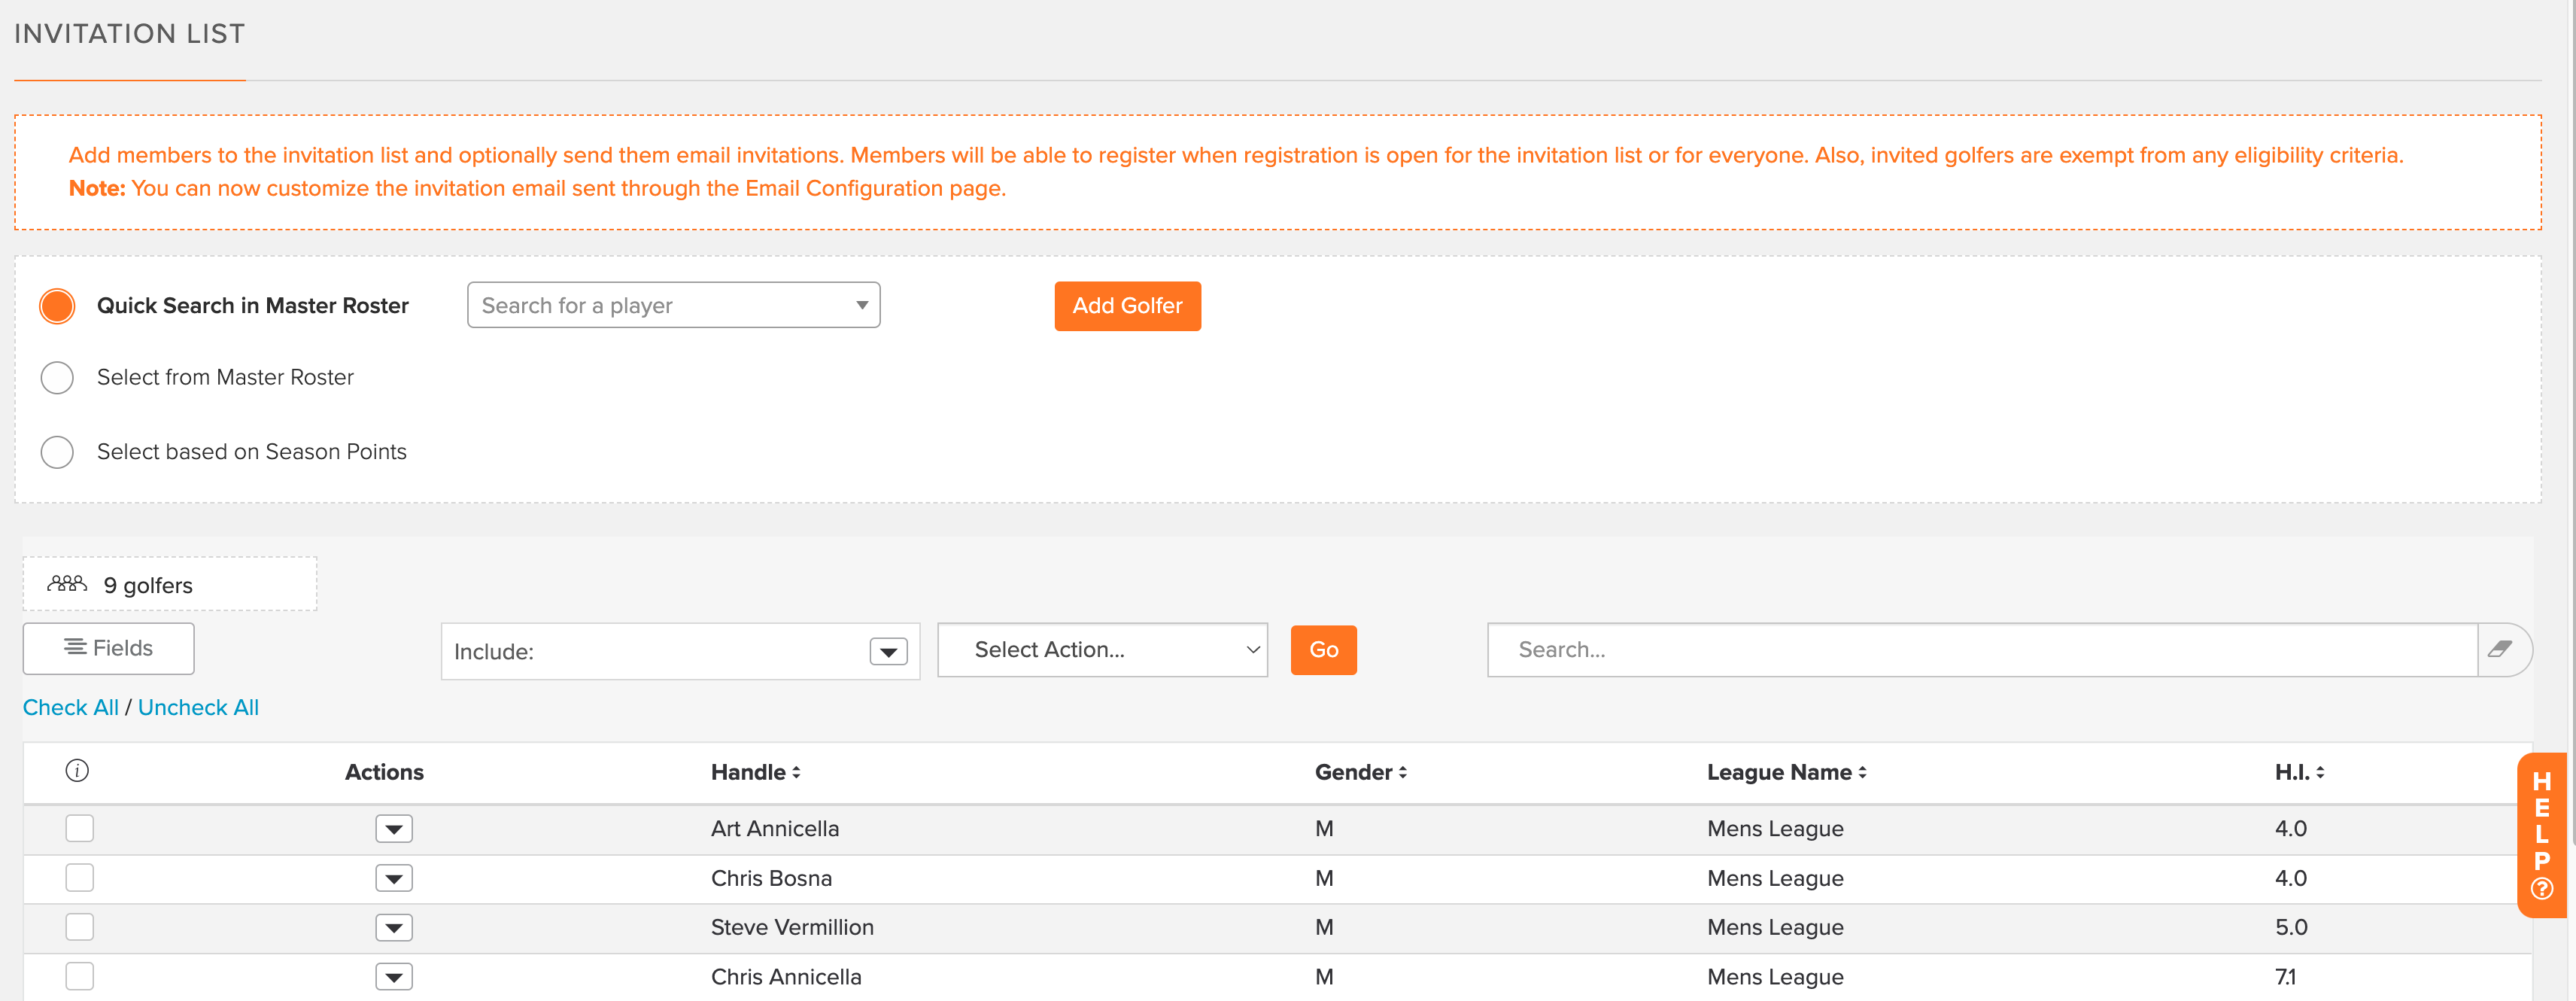Check the box for Art Annicella
2576x1001 pixels.
point(79,828)
